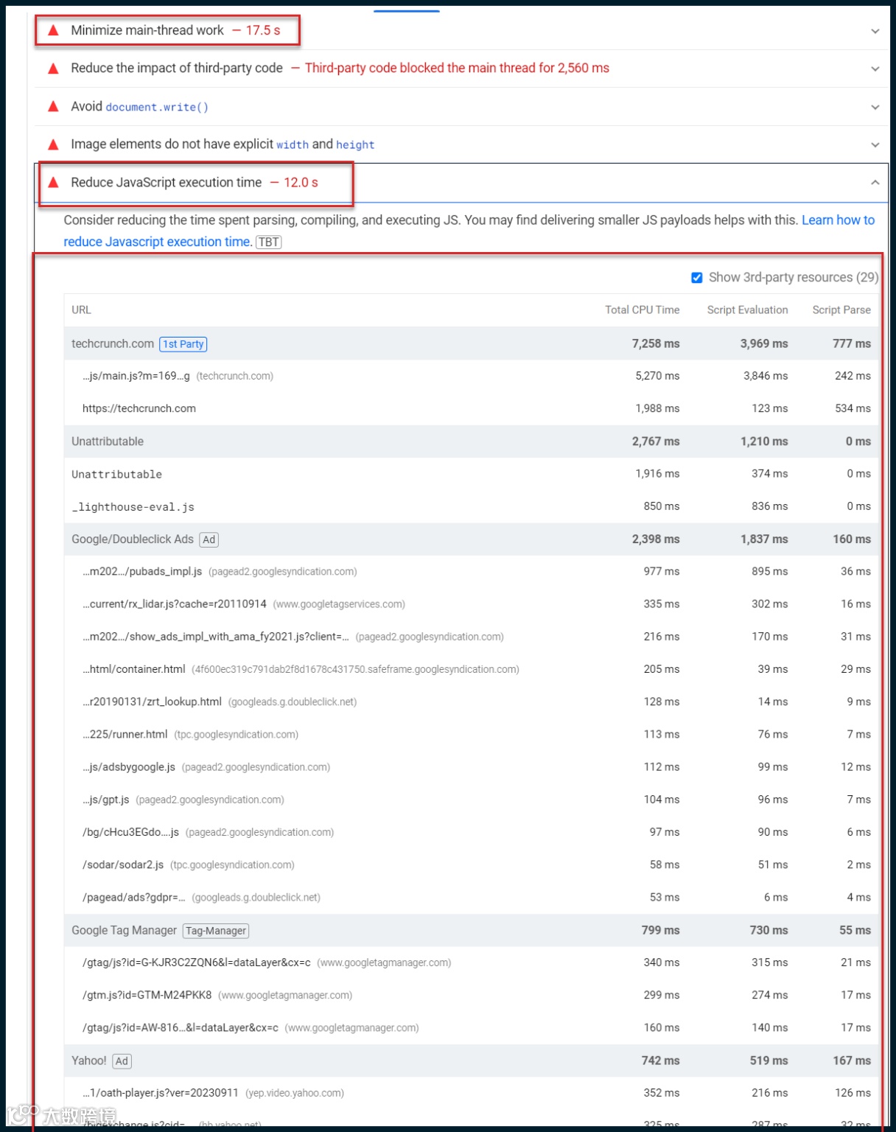The height and width of the screenshot is (1132, 896).
Task: Expand the Minimize main-thread work audit
Action: click(x=875, y=31)
